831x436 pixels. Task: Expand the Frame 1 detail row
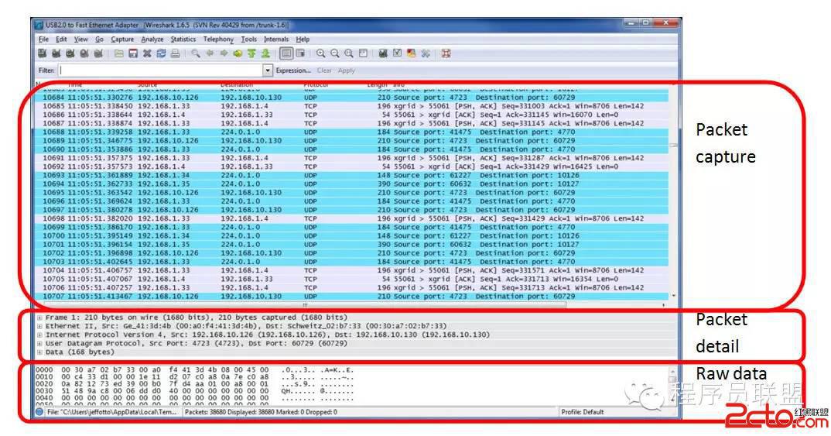click(x=39, y=318)
